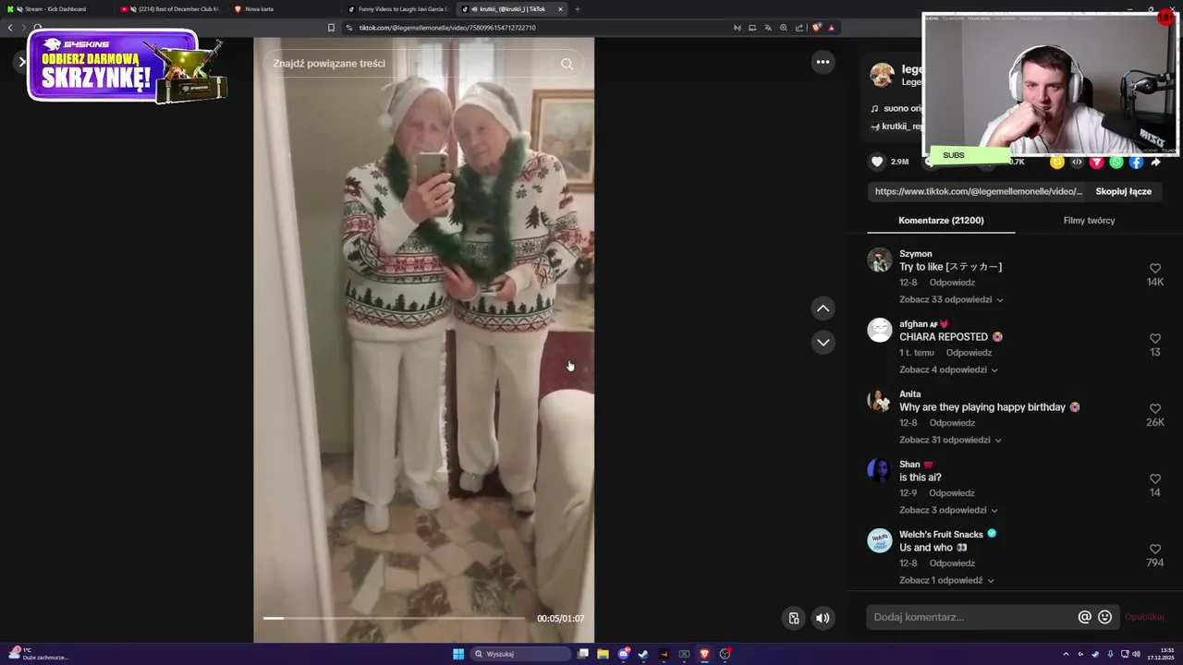Click the suono originale music label
This screenshot has height=665, width=1183.
click(896, 108)
